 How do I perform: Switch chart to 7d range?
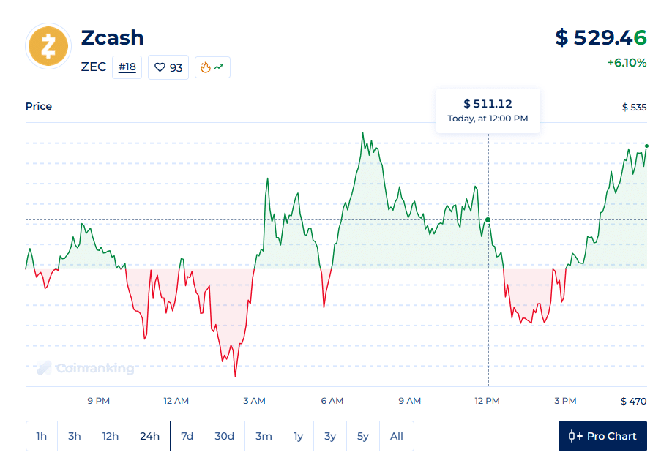point(187,436)
